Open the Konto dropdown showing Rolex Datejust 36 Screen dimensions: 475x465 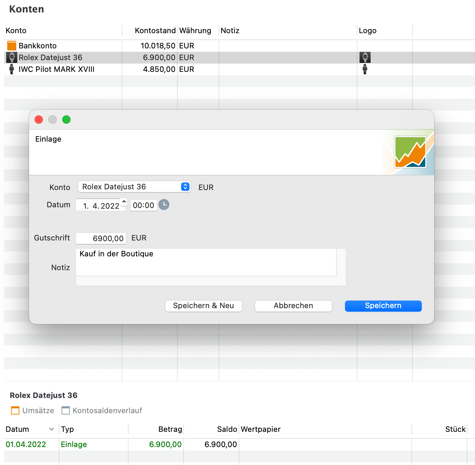[x=134, y=187]
